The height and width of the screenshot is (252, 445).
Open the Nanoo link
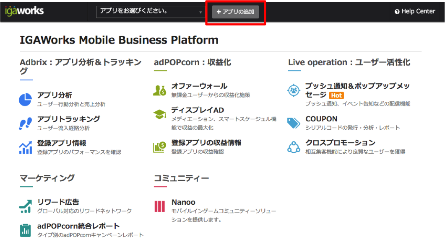coord(183,202)
